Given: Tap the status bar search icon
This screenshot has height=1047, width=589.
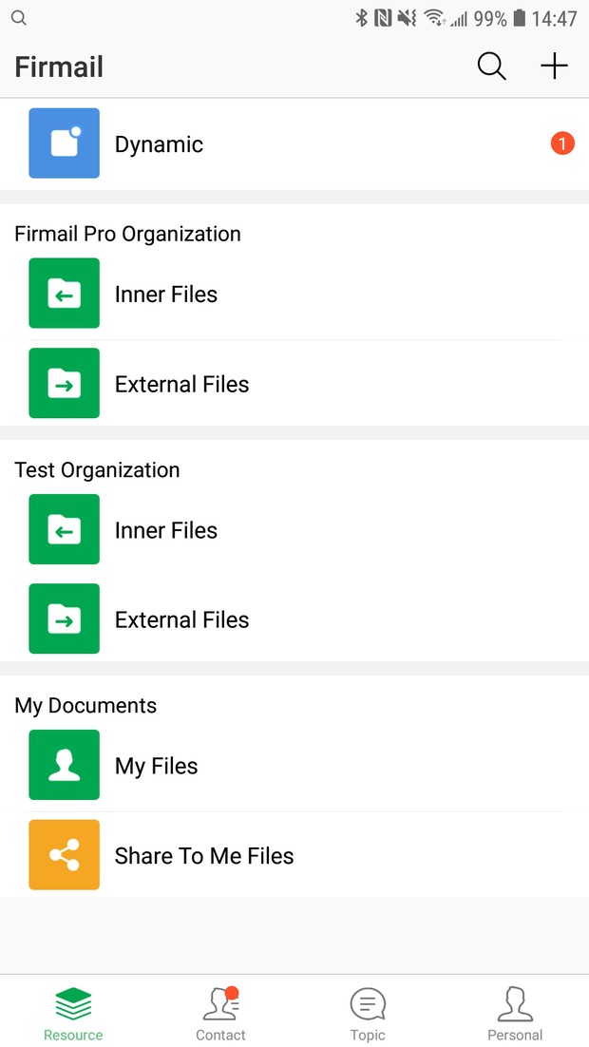Looking at the screenshot, I should coord(19,18).
